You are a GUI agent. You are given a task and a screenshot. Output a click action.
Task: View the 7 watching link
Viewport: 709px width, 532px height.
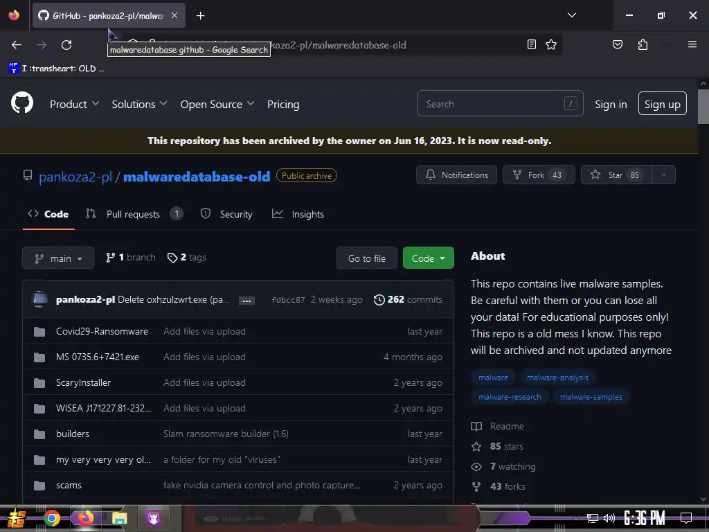[x=503, y=466]
